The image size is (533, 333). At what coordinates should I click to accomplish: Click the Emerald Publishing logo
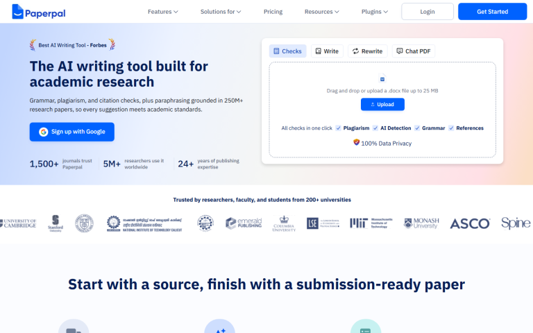(244, 223)
